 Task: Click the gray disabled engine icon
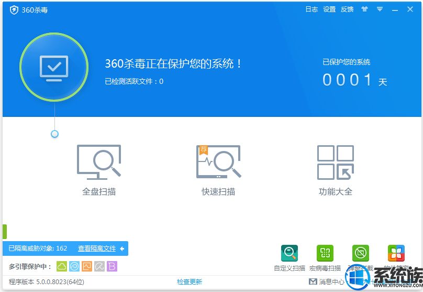coord(99,266)
